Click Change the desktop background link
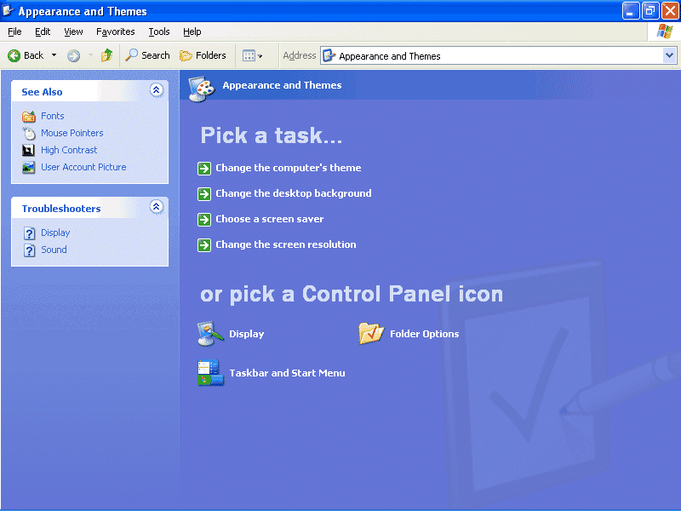Viewport: 681px width, 511px height. [x=293, y=193]
